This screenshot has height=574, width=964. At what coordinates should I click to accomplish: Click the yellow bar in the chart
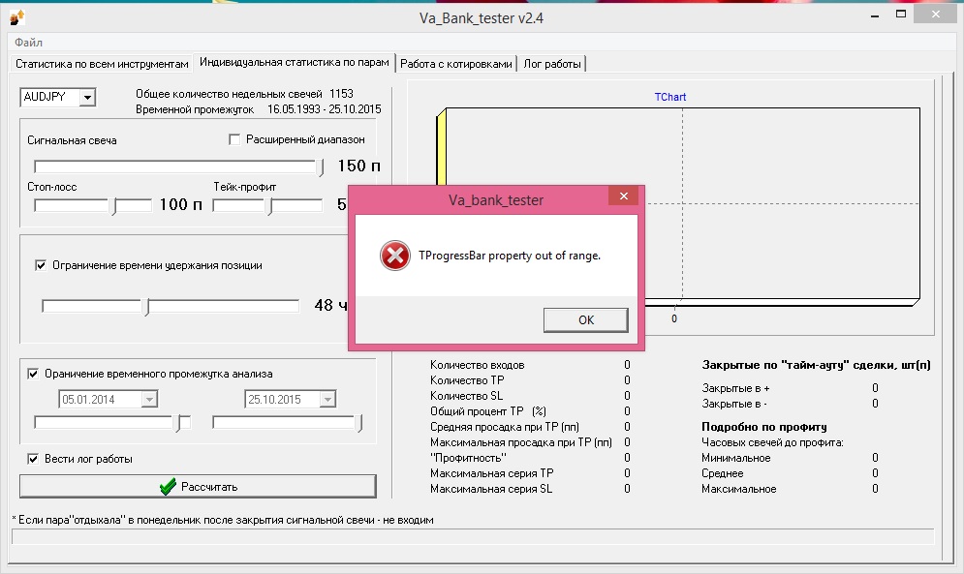coord(441,147)
